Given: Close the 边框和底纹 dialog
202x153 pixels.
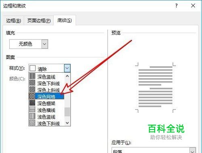Looking at the screenshot, I should click(193, 6).
